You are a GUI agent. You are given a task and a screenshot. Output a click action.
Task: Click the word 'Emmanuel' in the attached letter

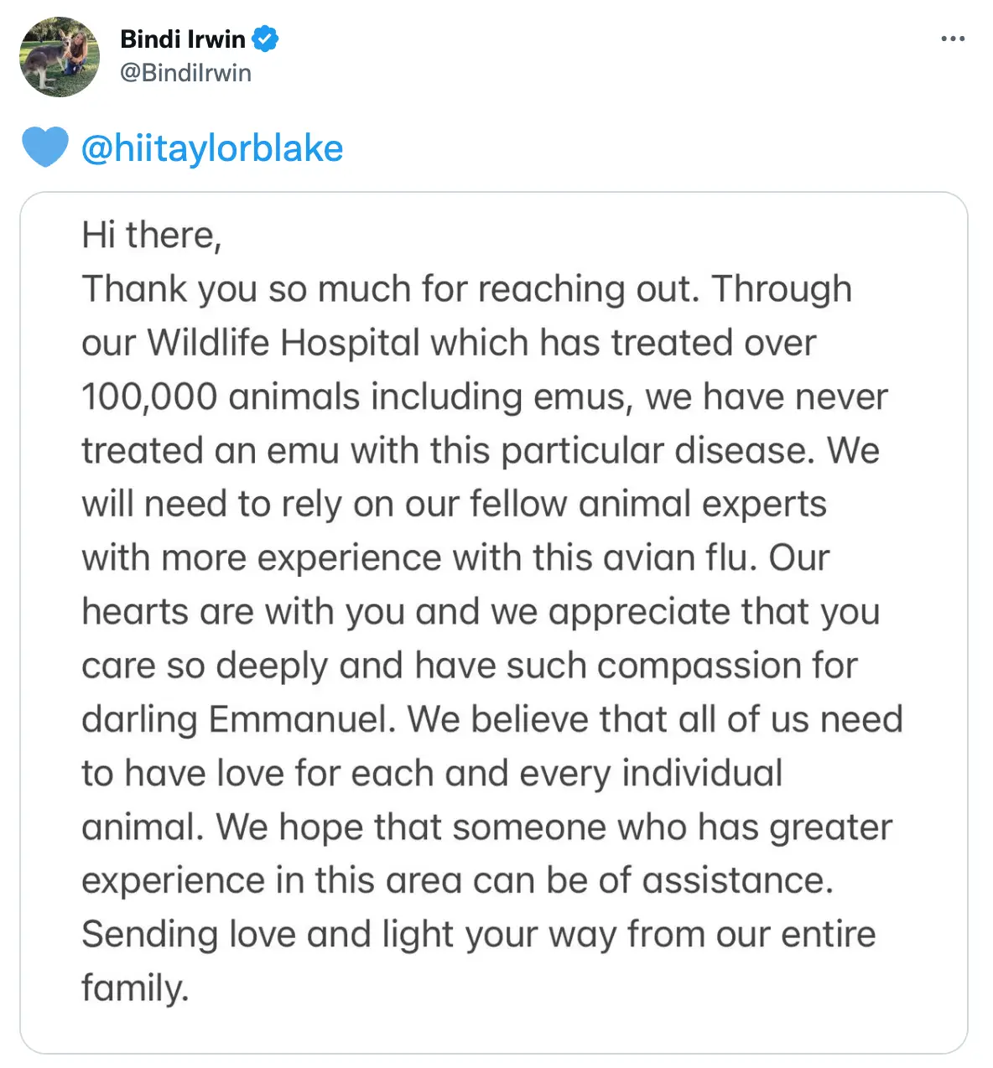(x=302, y=719)
